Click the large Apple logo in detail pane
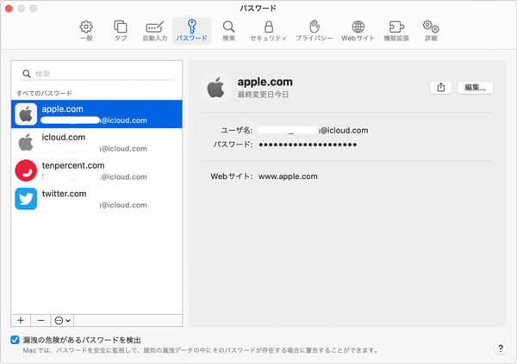This screenshot has height=364, width=517. [216, 87]
